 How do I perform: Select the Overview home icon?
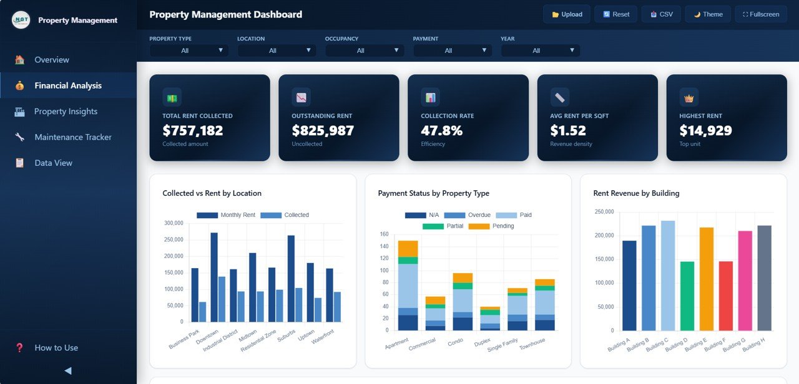point(19,60)
